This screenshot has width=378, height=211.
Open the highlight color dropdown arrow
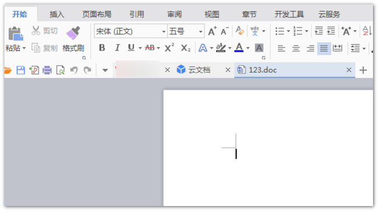pyautogui.click(x=230, y=48)
